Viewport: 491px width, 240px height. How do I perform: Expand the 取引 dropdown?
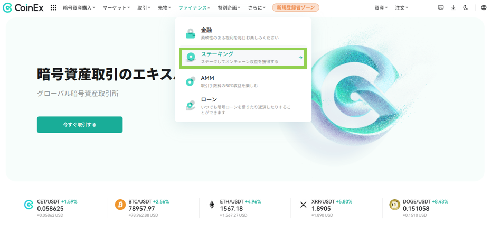(144, 8)
